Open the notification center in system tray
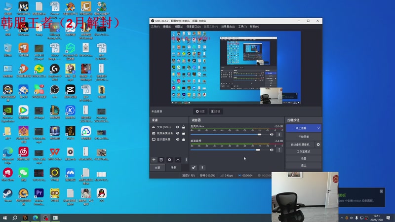Image resolution: width=395 pixels, height=222 pixels. coord(388,218)
